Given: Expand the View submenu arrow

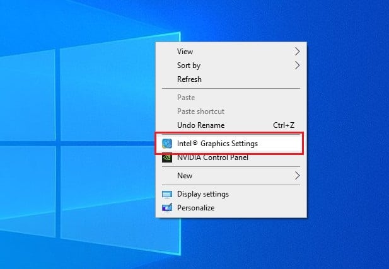Looking at the screenshot, I should (x=297, y=52).
